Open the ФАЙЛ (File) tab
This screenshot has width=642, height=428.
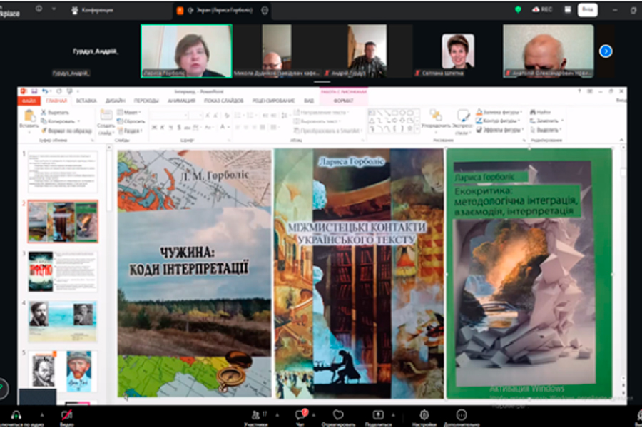(x=29, y=101)
